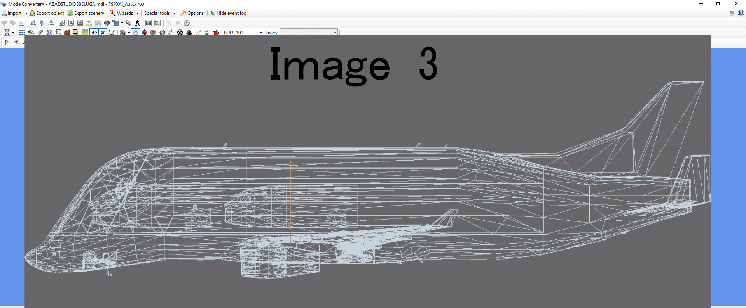Click the green ground color swatch

tap(84, 33)
